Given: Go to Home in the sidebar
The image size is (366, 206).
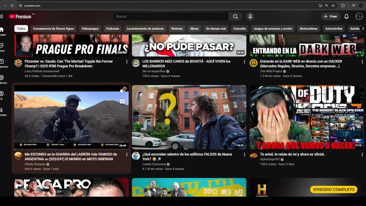Looking at the screenshot, I should pos(2,31).
